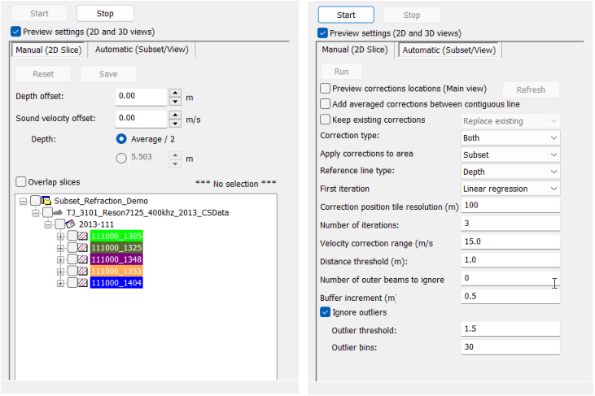595x396 pixels.
Task: Click the line icon beside 111000_1348
Action: click(x=83, y=259)
